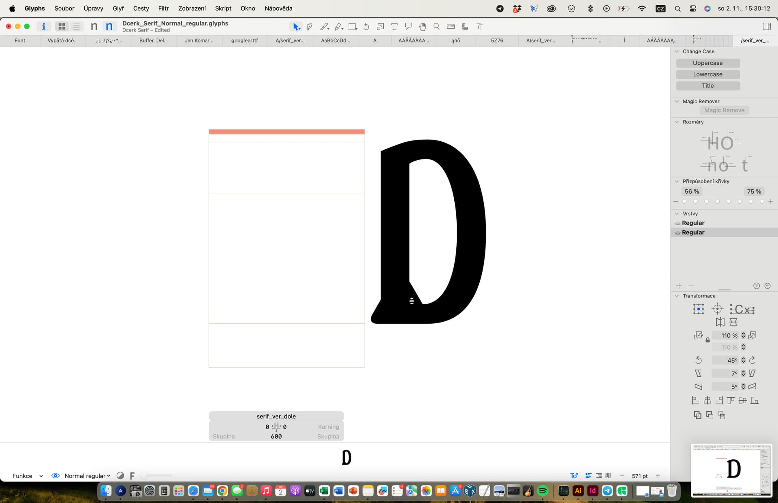Open the Normal regular instance dropdown
The image size is (778, 503).
click(x=87, y=476)
